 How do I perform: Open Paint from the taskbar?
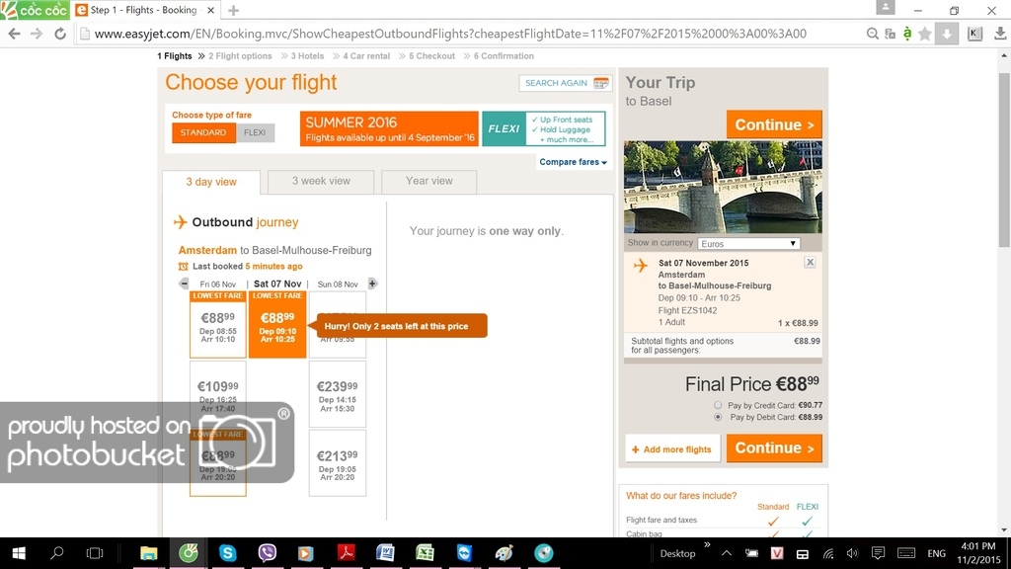pos(505,553)
